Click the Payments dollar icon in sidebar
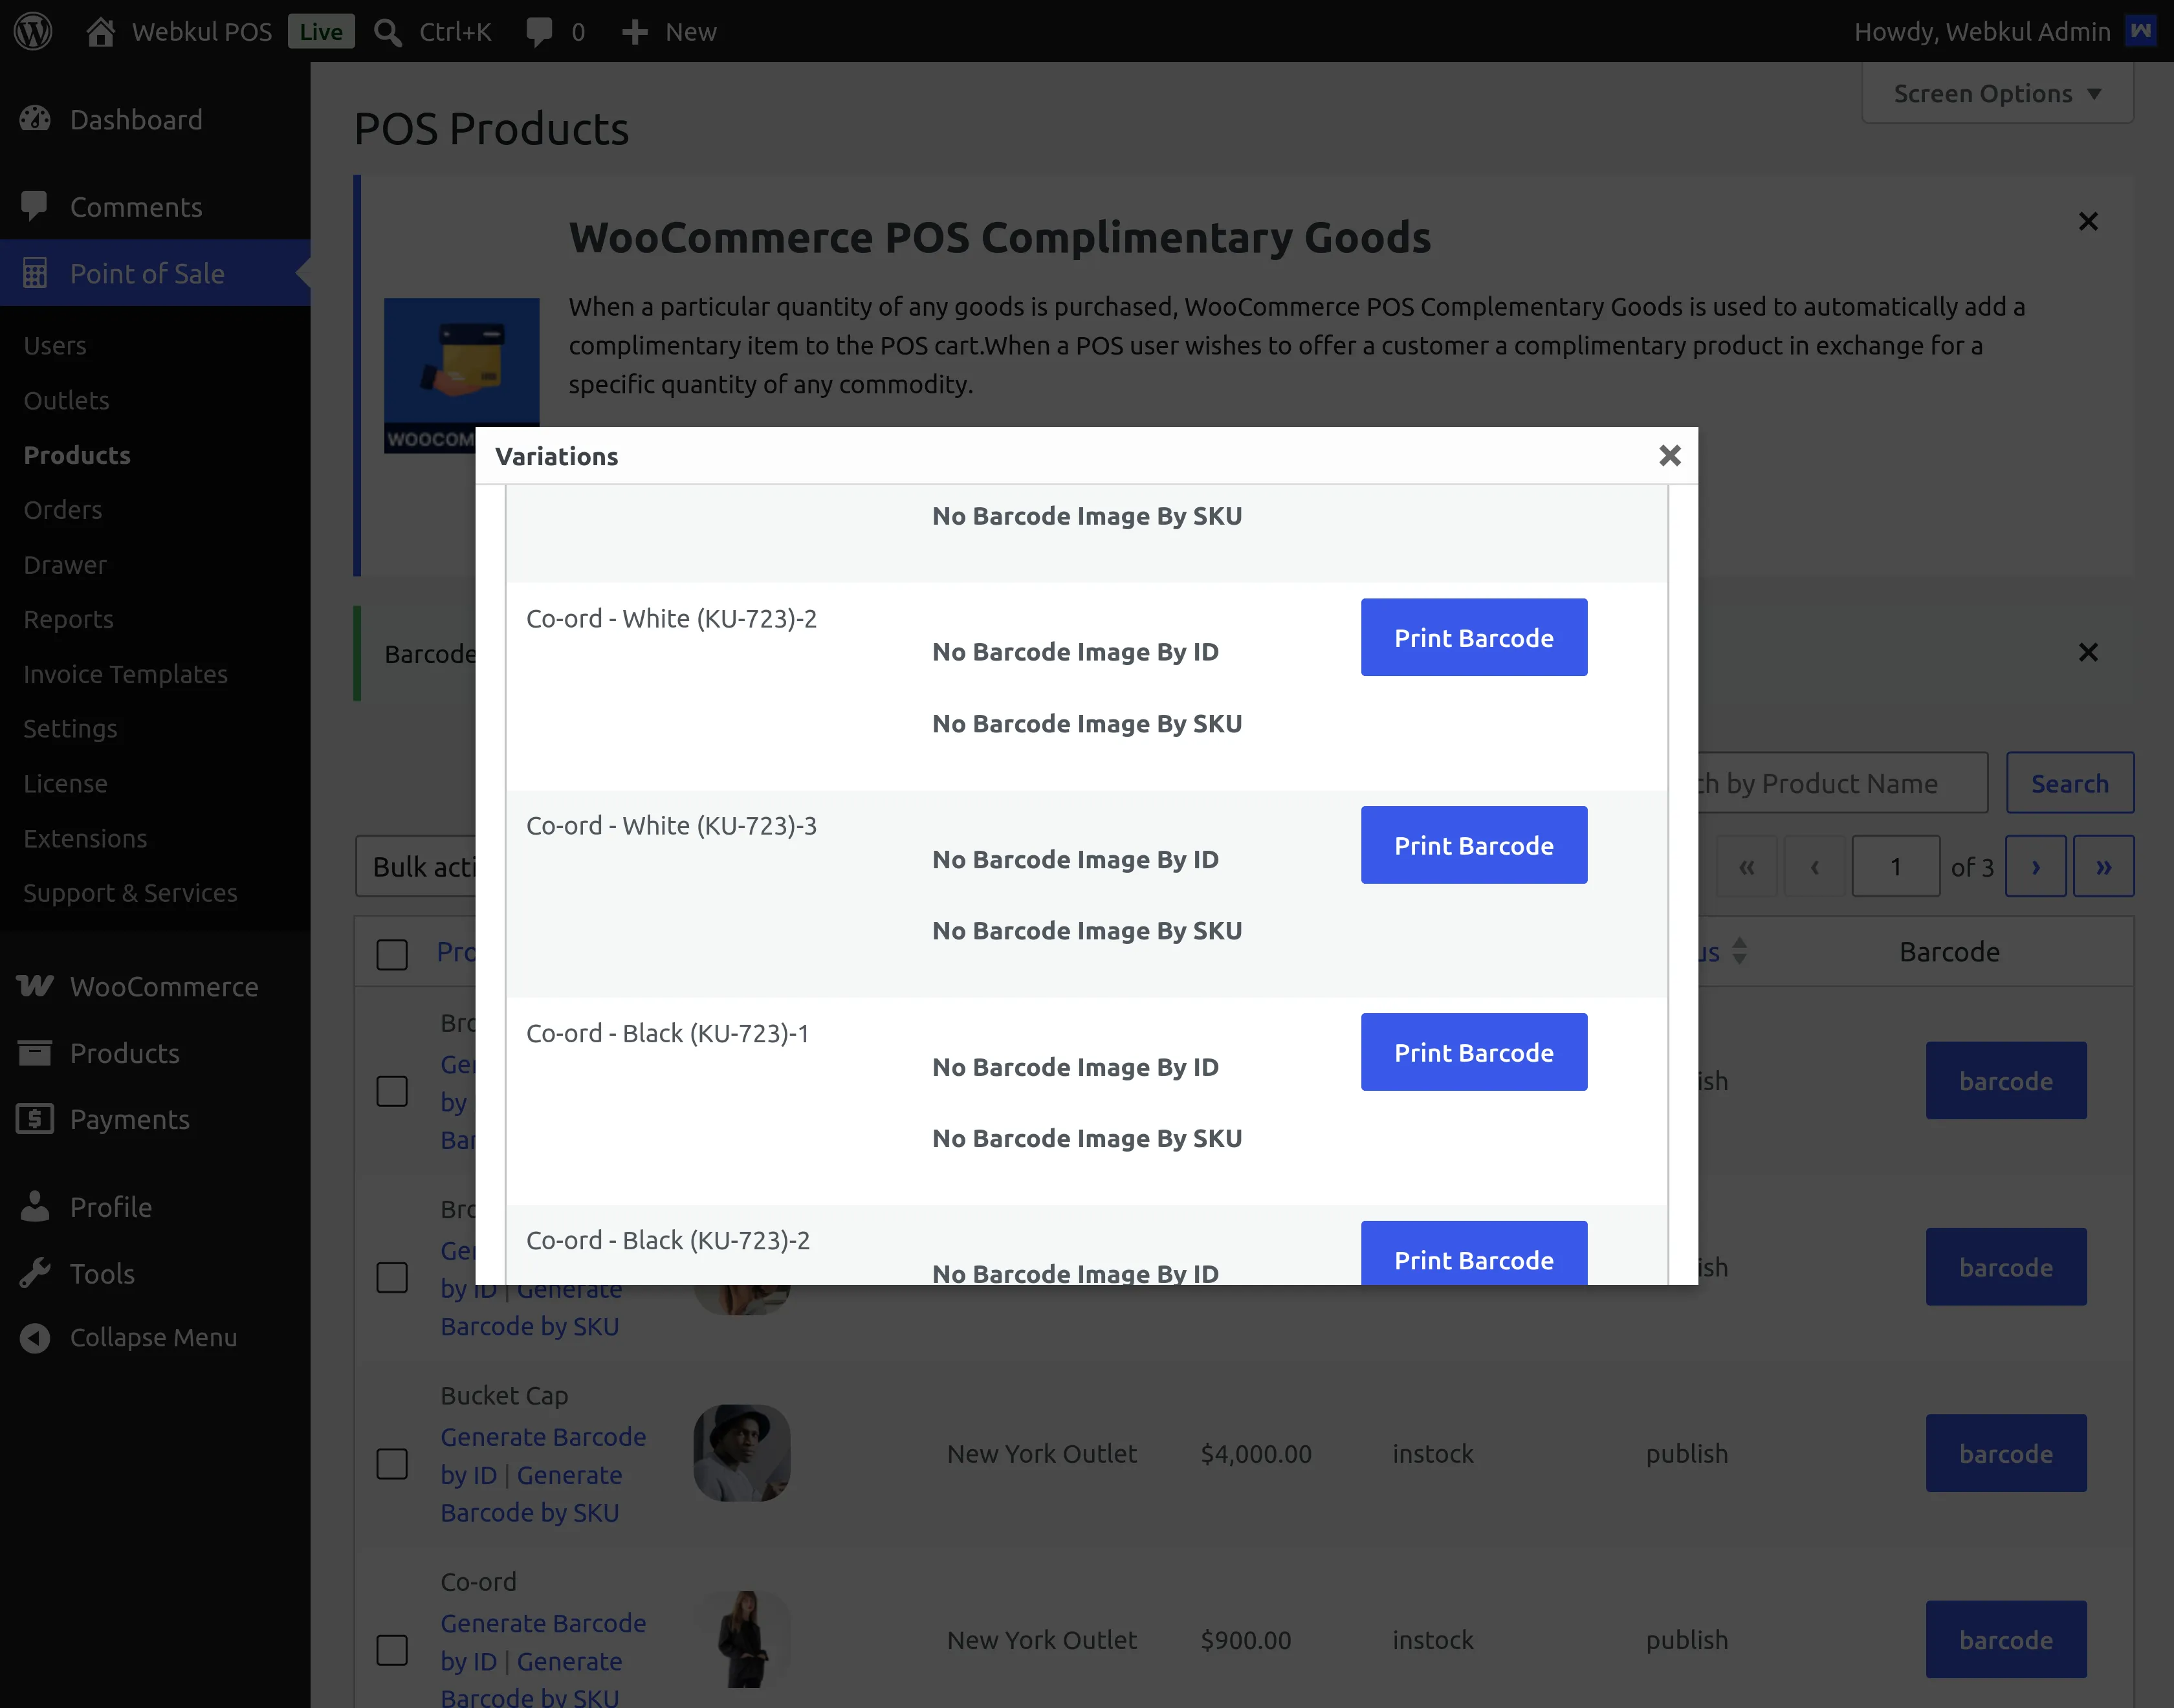 (35, 1118)
